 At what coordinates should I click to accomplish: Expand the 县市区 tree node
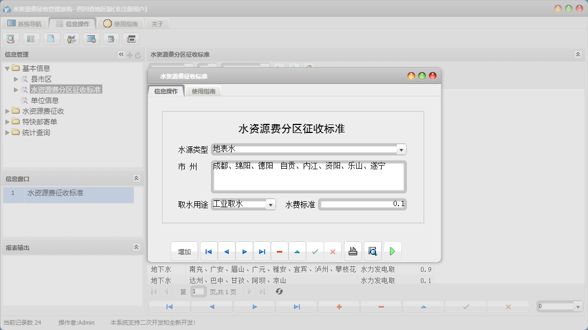coord(17,80)
